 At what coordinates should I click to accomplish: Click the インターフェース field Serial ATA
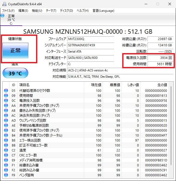click(x=90, y=51)
